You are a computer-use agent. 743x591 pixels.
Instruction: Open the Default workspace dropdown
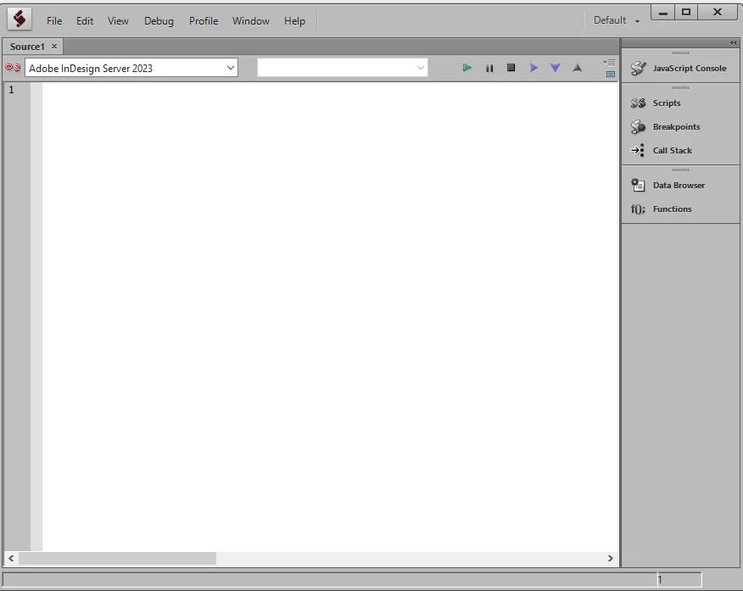(617, 20)
